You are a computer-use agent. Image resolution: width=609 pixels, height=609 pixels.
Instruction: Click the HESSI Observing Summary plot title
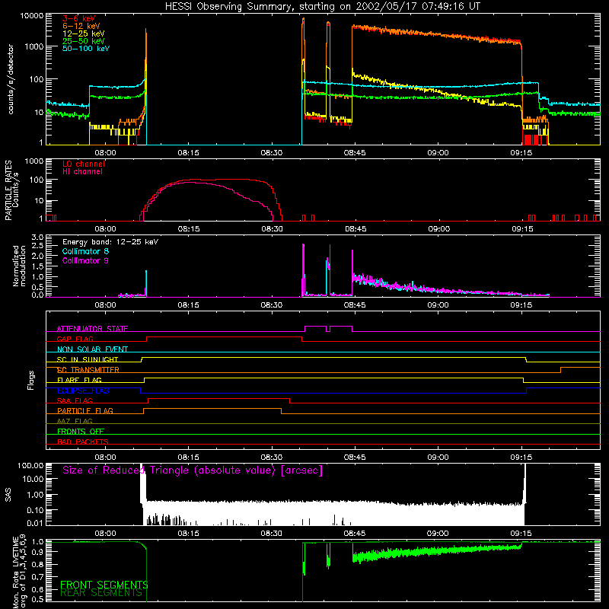[322, 7]
